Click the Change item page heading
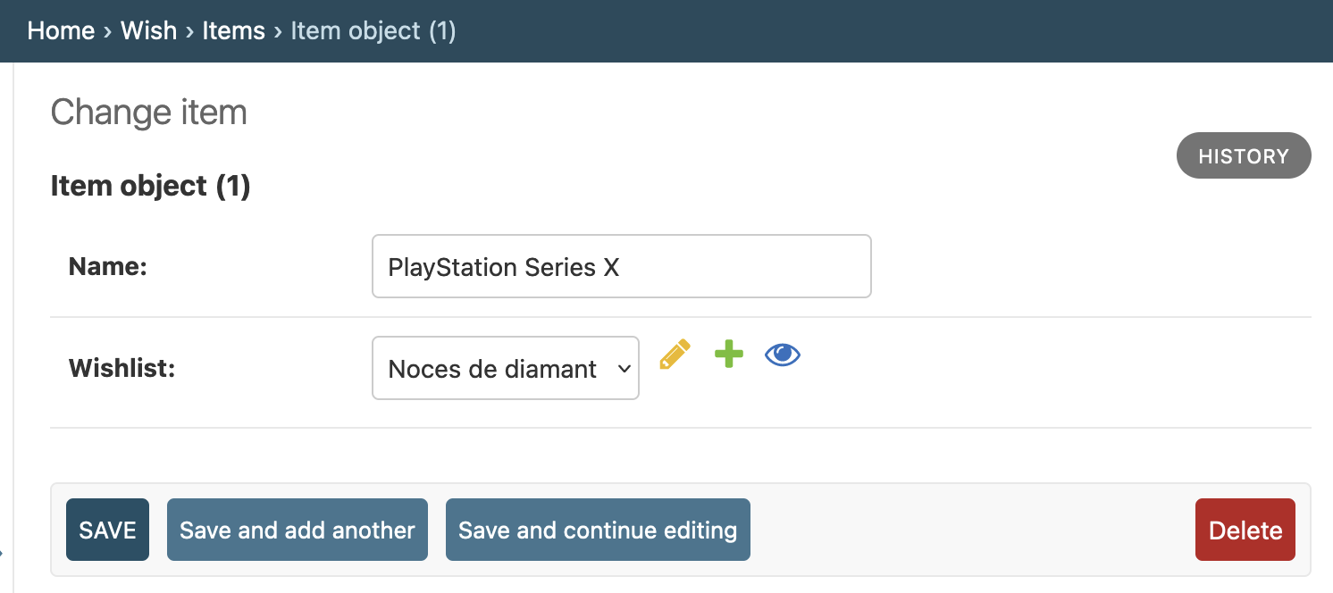 (x=148, y=113)
